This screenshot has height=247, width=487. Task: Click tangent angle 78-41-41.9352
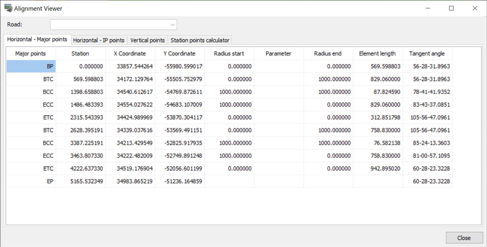[x=428, y=92]
